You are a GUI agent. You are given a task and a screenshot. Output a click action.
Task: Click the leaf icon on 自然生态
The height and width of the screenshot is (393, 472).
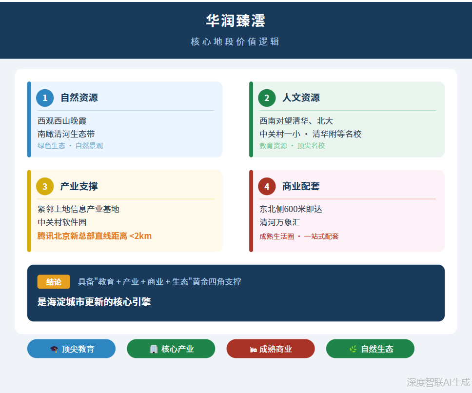coord(353,349)
